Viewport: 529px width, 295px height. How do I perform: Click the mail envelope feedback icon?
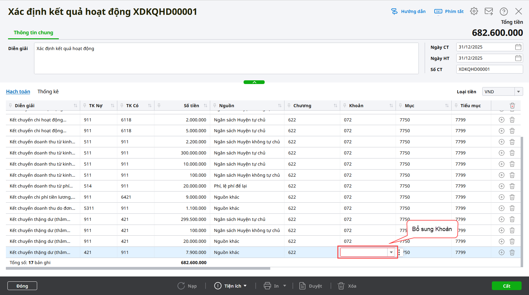[489, 11]
